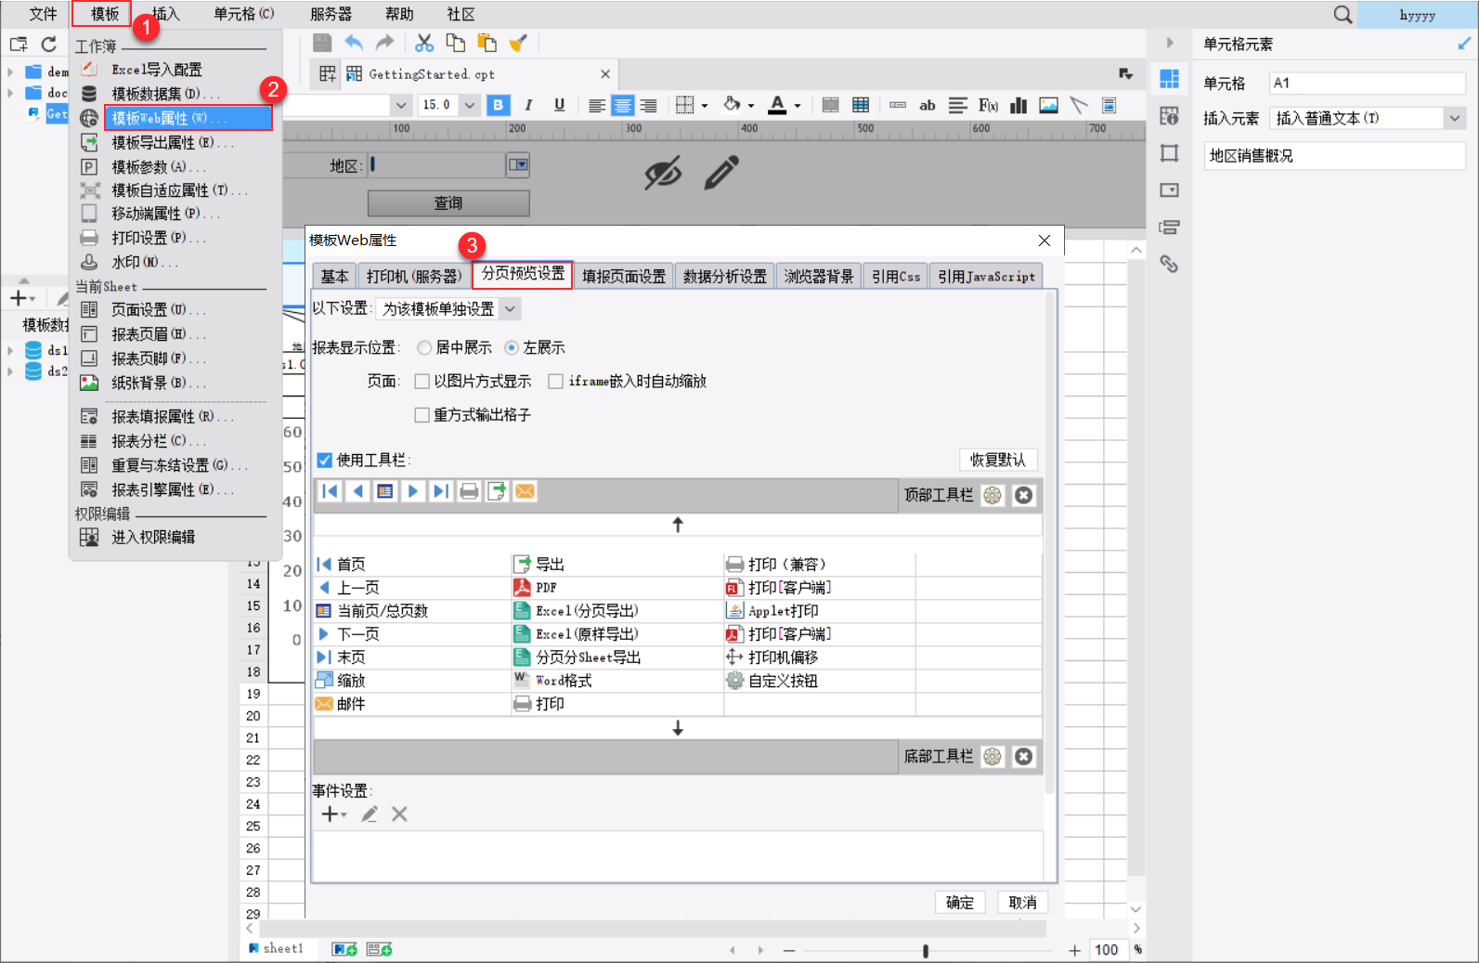The height and width of the screenshot is (963, 1479).
Task: Uncheck the 使用工具栏 checkbox
Action: [x=324, y=460]
